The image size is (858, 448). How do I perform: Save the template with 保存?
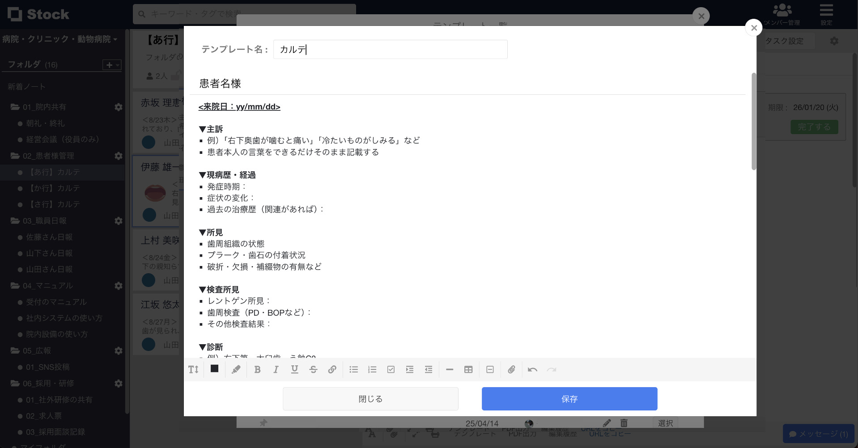click(569, 398)
